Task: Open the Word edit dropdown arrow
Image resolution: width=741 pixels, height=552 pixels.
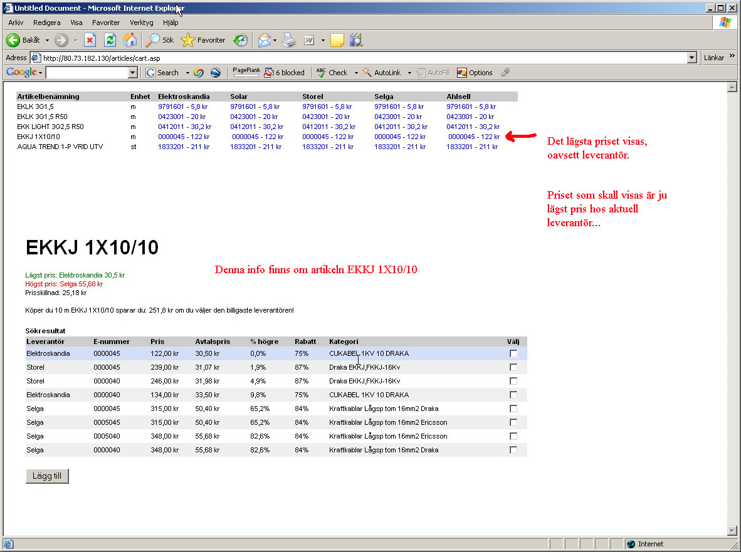Action: tap(323, 41)
